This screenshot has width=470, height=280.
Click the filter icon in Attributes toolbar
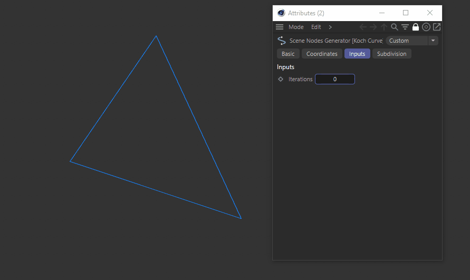[x=405, y=27]
